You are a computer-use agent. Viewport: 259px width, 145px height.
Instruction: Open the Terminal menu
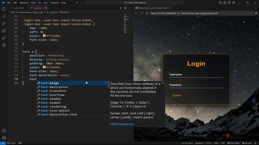tap(55, 3)
